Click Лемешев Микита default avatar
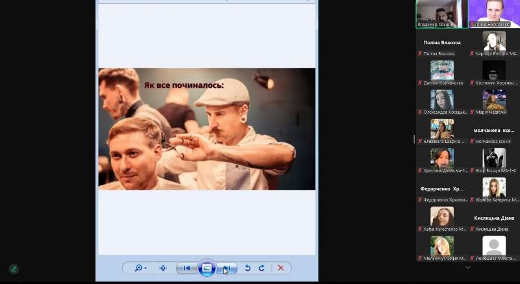520x284 pixels. click(494, 246)
